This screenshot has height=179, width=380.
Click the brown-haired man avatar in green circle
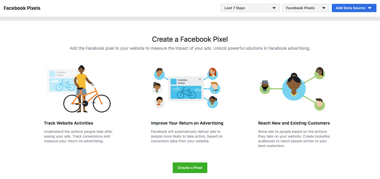click(x=319, y=104)
